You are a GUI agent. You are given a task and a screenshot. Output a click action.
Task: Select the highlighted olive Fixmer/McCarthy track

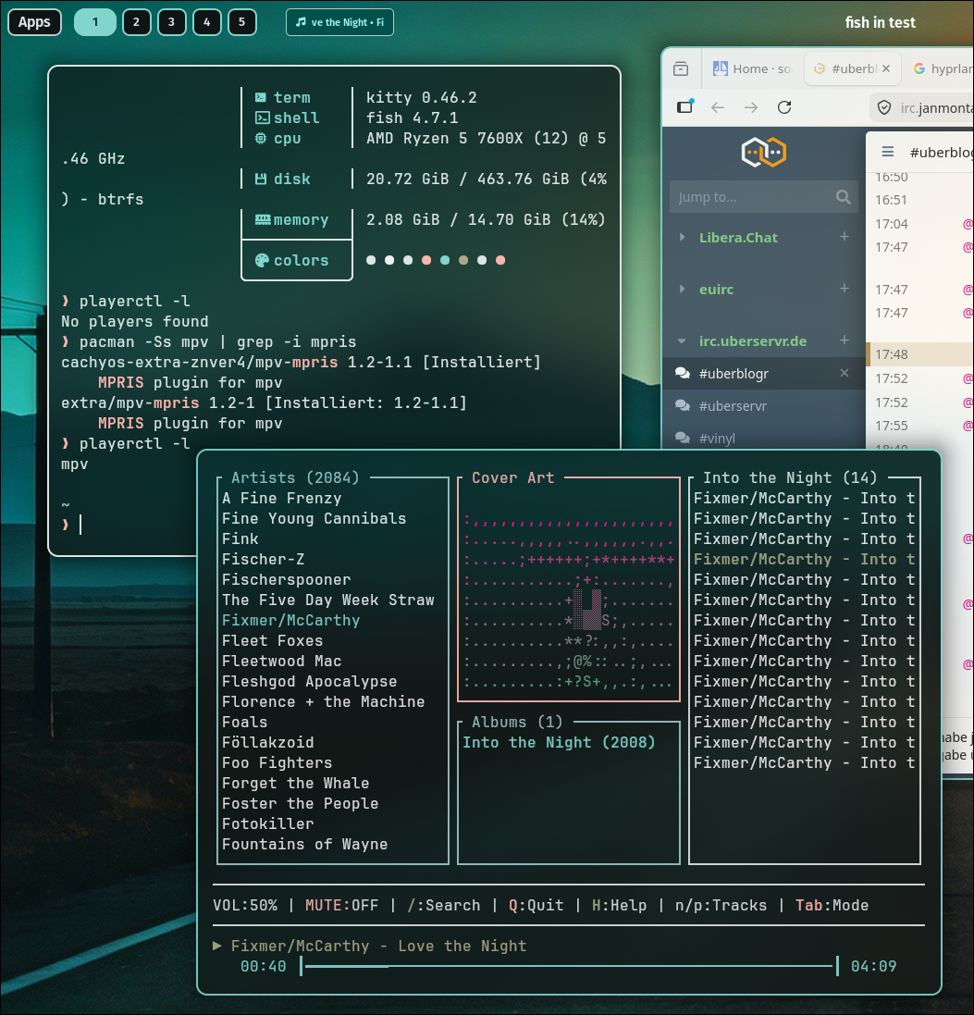point(805,559)
